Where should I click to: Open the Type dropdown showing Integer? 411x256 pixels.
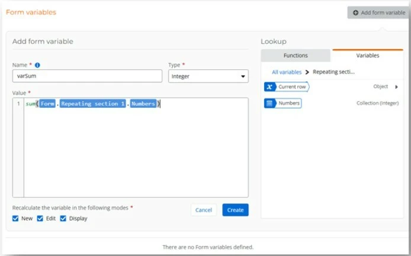coord(208,76)
